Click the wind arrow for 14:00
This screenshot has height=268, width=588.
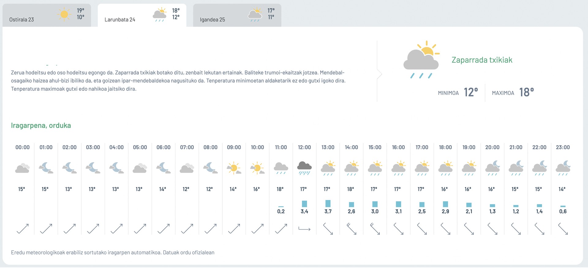coord(352,229)
